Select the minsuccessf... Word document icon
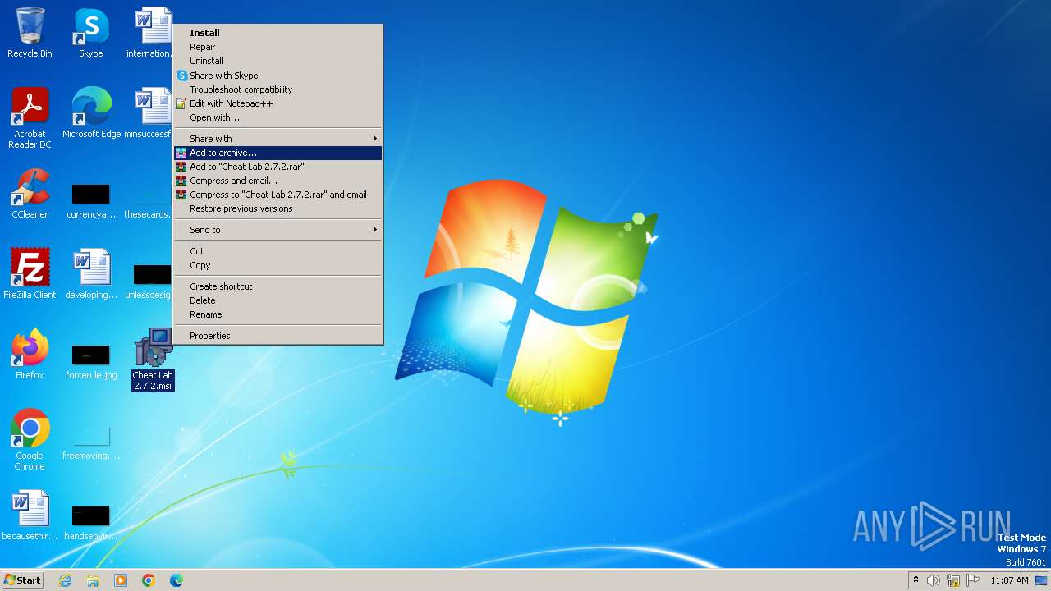The height and width of the screenshot is (591, 1051). pos(149,113)
